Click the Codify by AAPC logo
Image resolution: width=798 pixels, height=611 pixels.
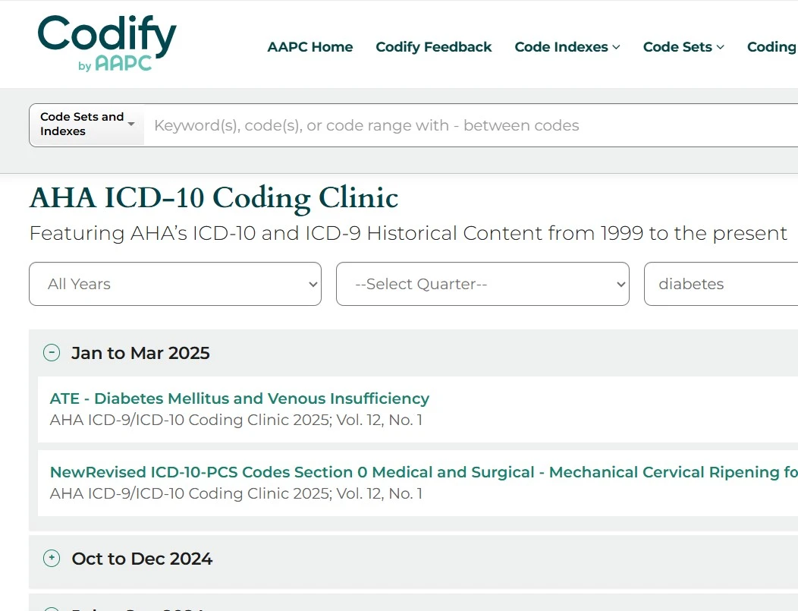tap(106, 44)
